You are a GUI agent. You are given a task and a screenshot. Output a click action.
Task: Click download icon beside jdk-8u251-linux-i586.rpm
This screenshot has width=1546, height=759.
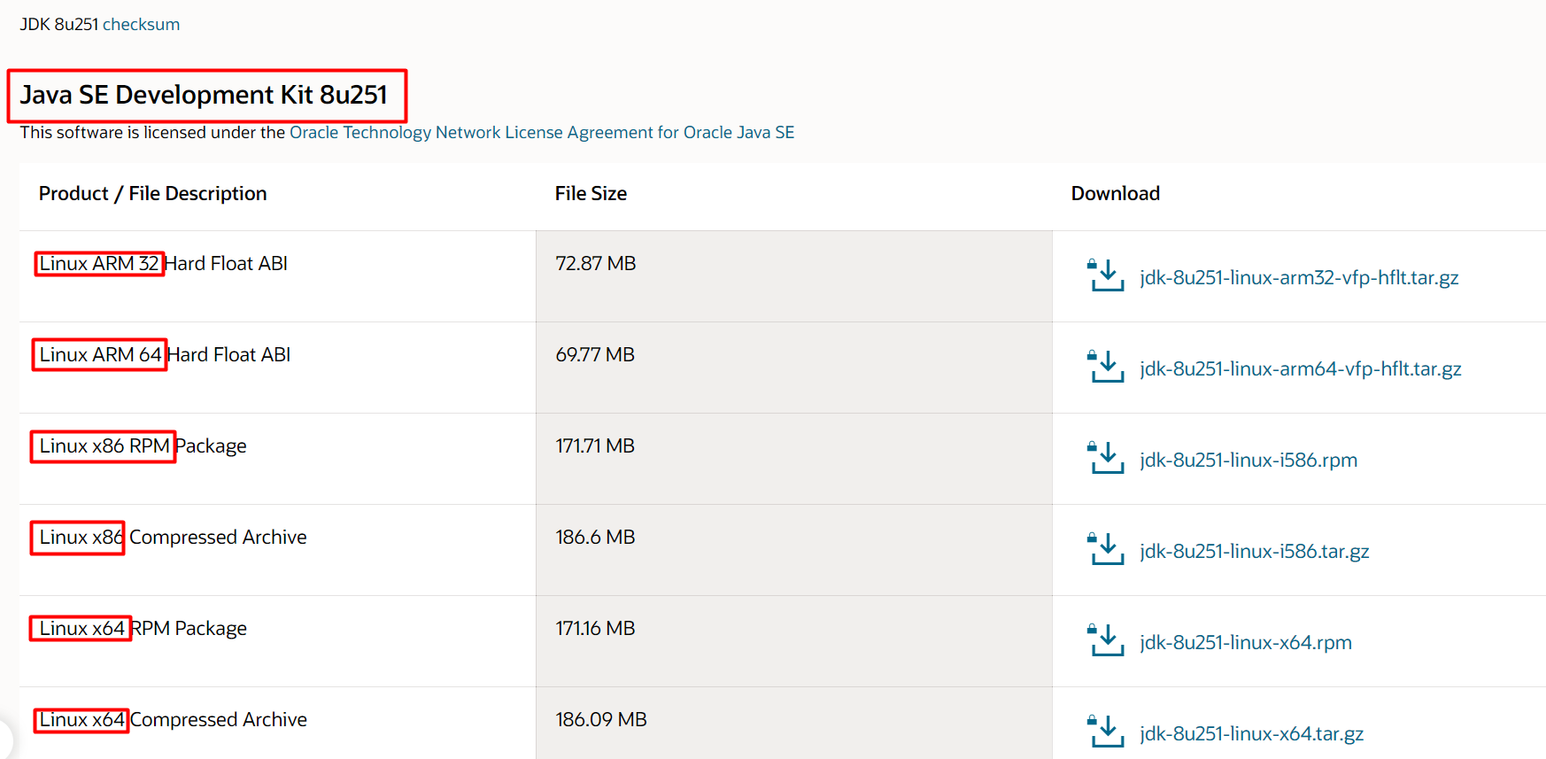click(x=1105, y=458)
